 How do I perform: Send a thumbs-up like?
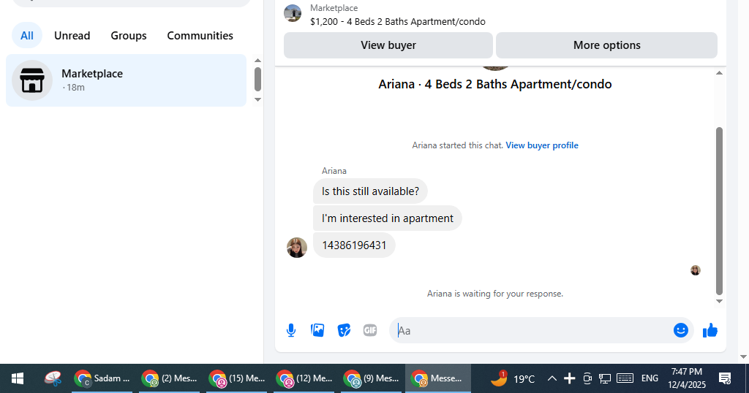(710, 330)
